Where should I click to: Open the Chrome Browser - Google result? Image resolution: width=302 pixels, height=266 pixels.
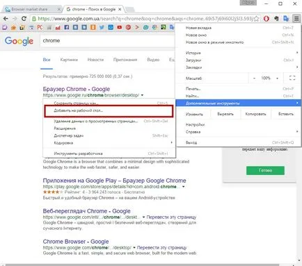76,242
